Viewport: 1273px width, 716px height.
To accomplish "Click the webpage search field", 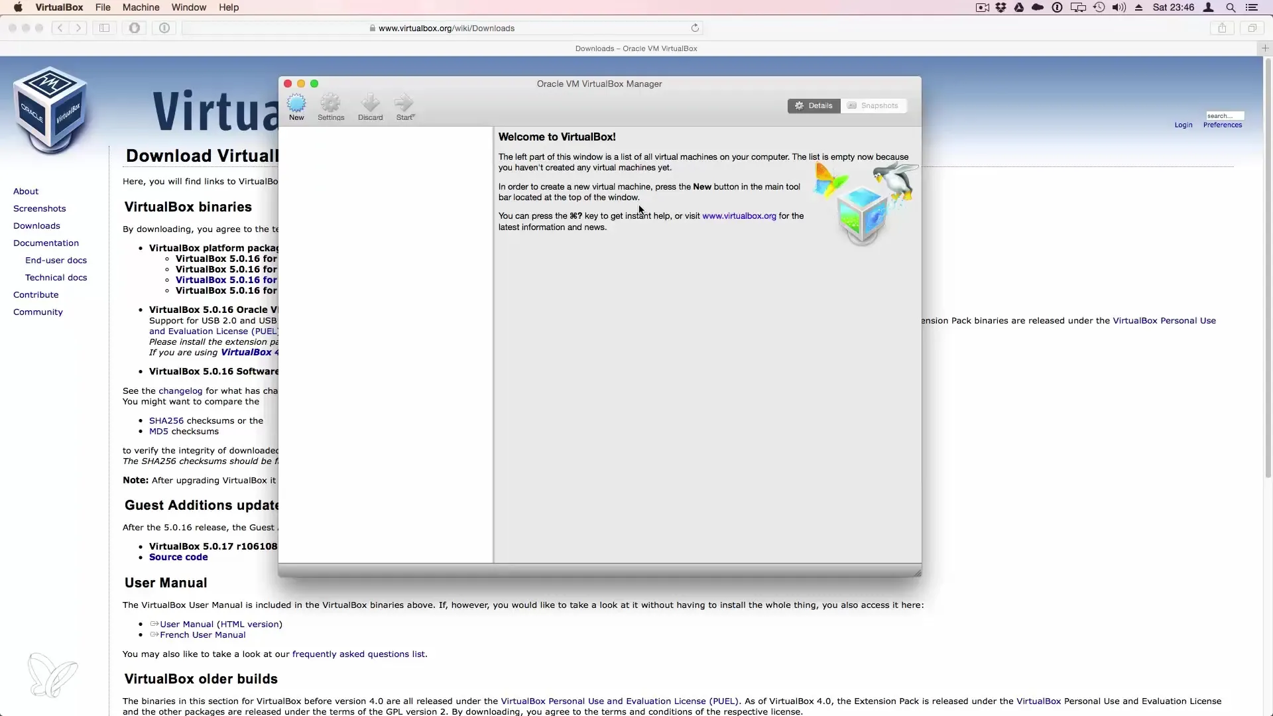I will [1225, 115].
